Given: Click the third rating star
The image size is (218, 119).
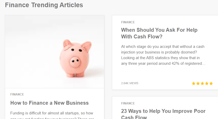Looking at the screenshot, I should point(202,83).
